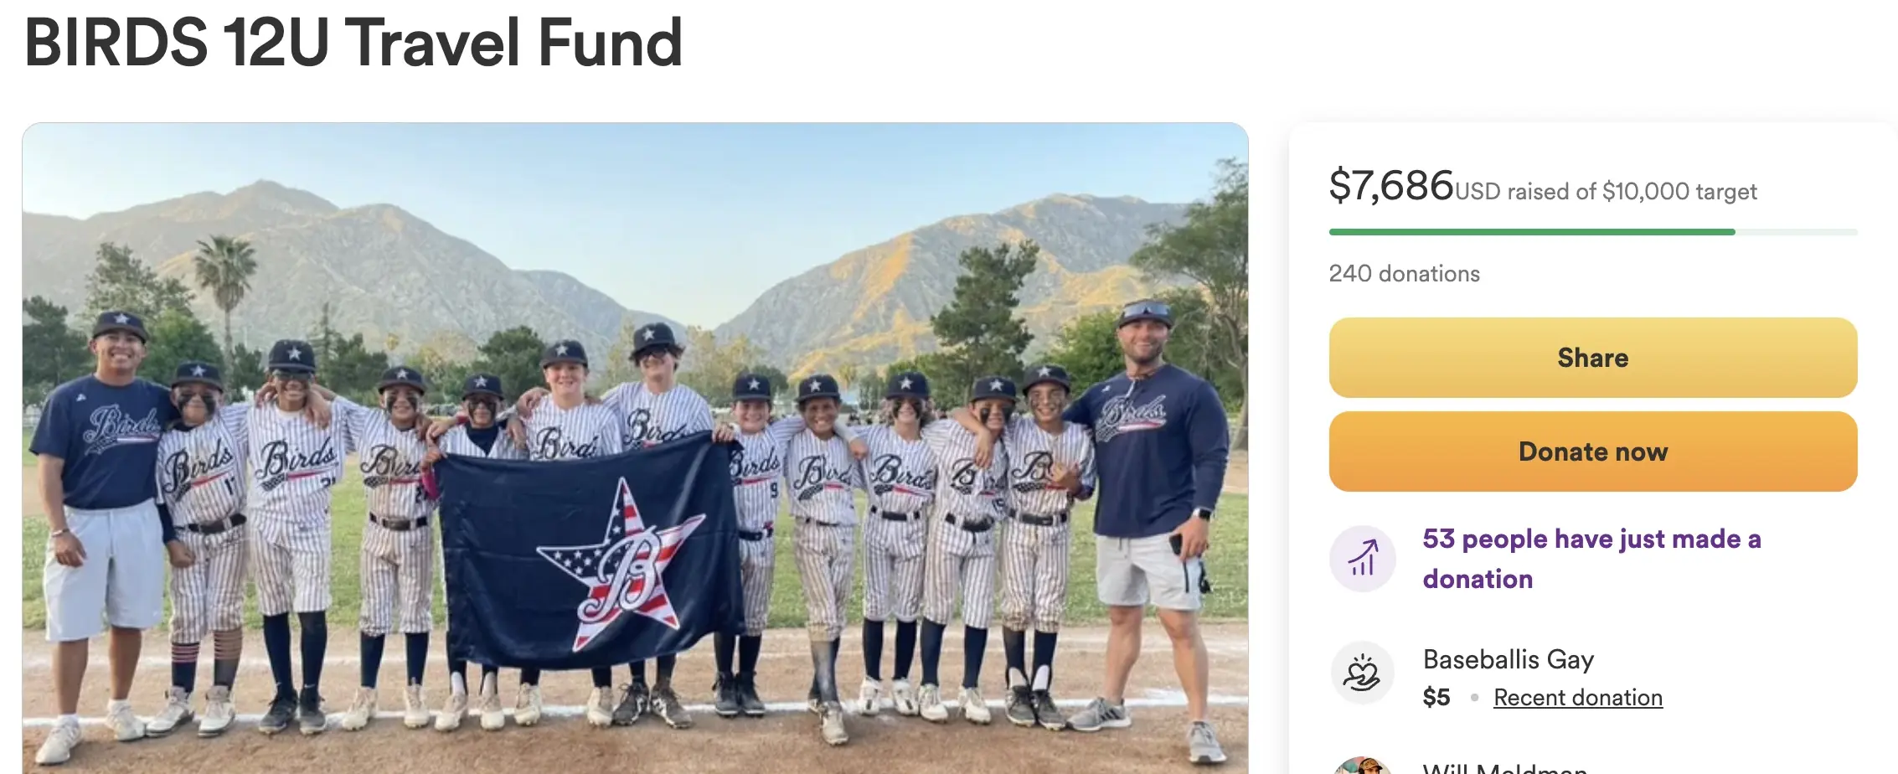Click the green filled part of the progress bar
Viewport: 1898px width, 774px height.
pos(1531,232)
